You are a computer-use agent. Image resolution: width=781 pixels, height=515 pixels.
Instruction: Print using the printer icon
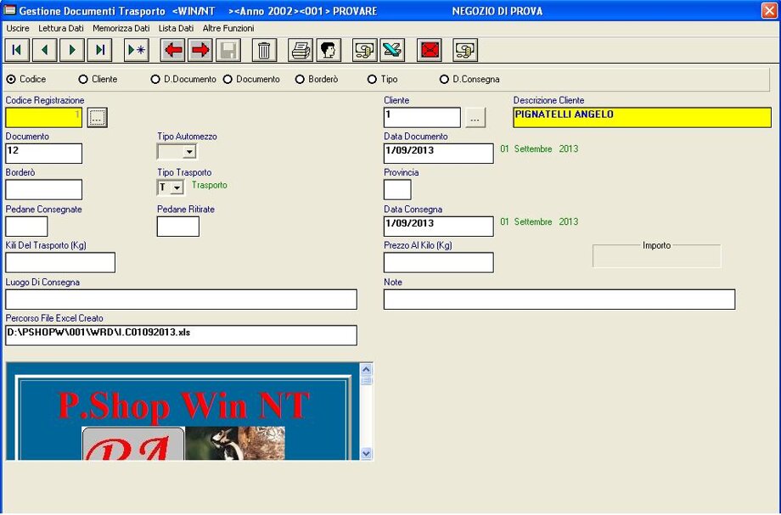pyautogui.click(x=301, y=51)
